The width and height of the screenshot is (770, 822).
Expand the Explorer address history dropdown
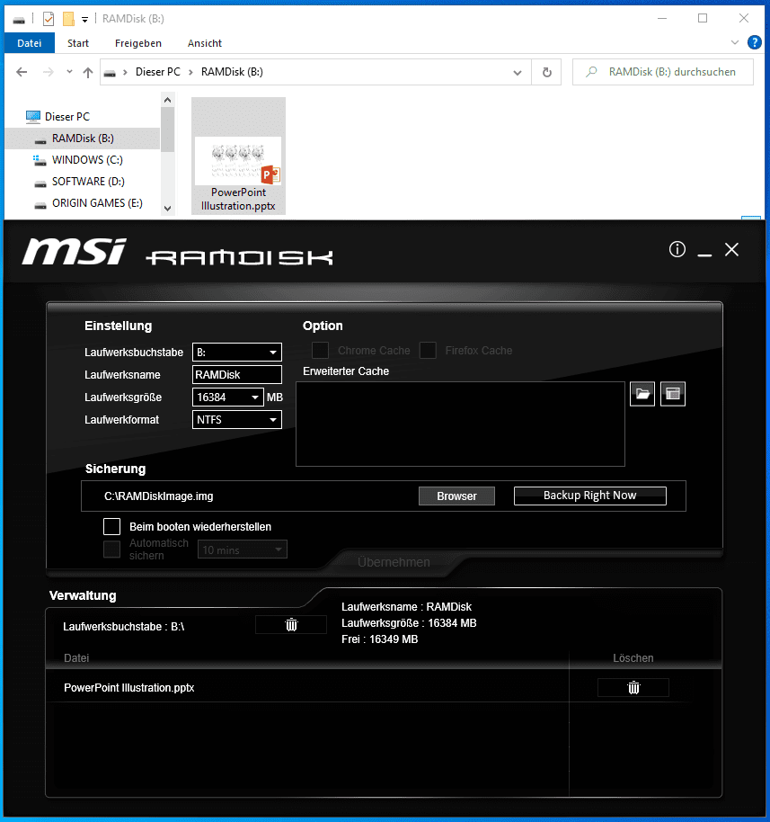[518, 72]
